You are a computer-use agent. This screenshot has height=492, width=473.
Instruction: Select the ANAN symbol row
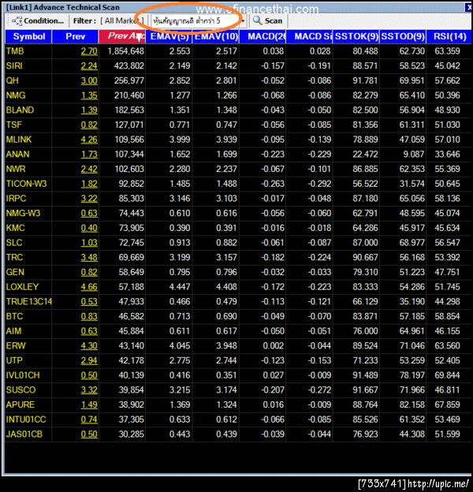coord(238,155)
